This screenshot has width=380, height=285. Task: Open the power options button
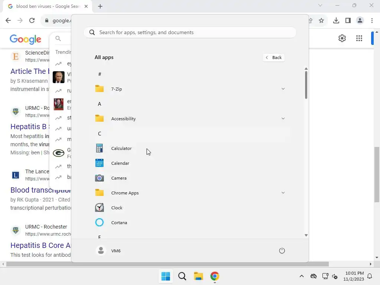[282, 250]
